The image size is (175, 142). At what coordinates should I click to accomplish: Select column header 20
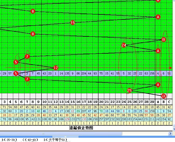(101, 102)
